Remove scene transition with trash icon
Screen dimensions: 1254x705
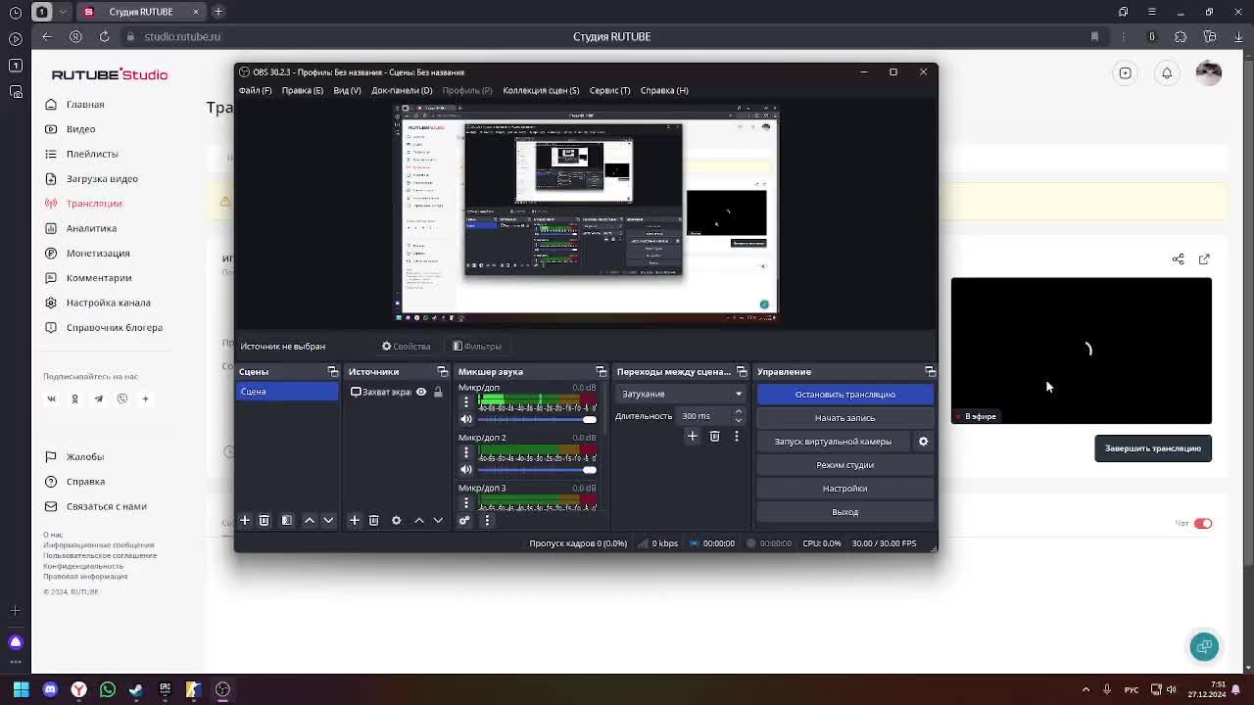tap(714, 436)
